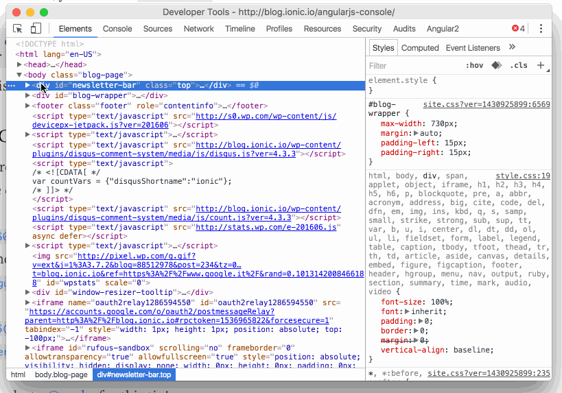The height and width of the screenshot is (393, 562).
Task: Show more Styles sidebar tabs chevron
Action: (x=512, y=47)
